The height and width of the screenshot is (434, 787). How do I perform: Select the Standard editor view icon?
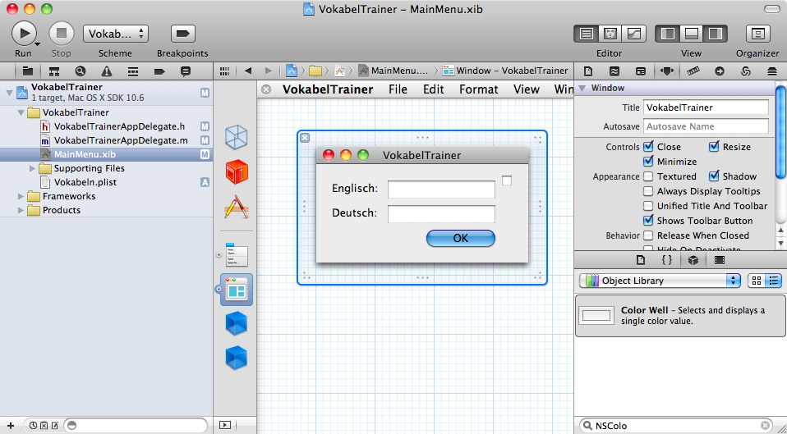pyautogui.click(x=587, y=34)
